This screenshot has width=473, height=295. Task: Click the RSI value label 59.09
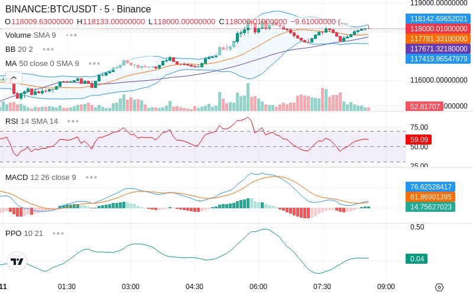point(419,140)
